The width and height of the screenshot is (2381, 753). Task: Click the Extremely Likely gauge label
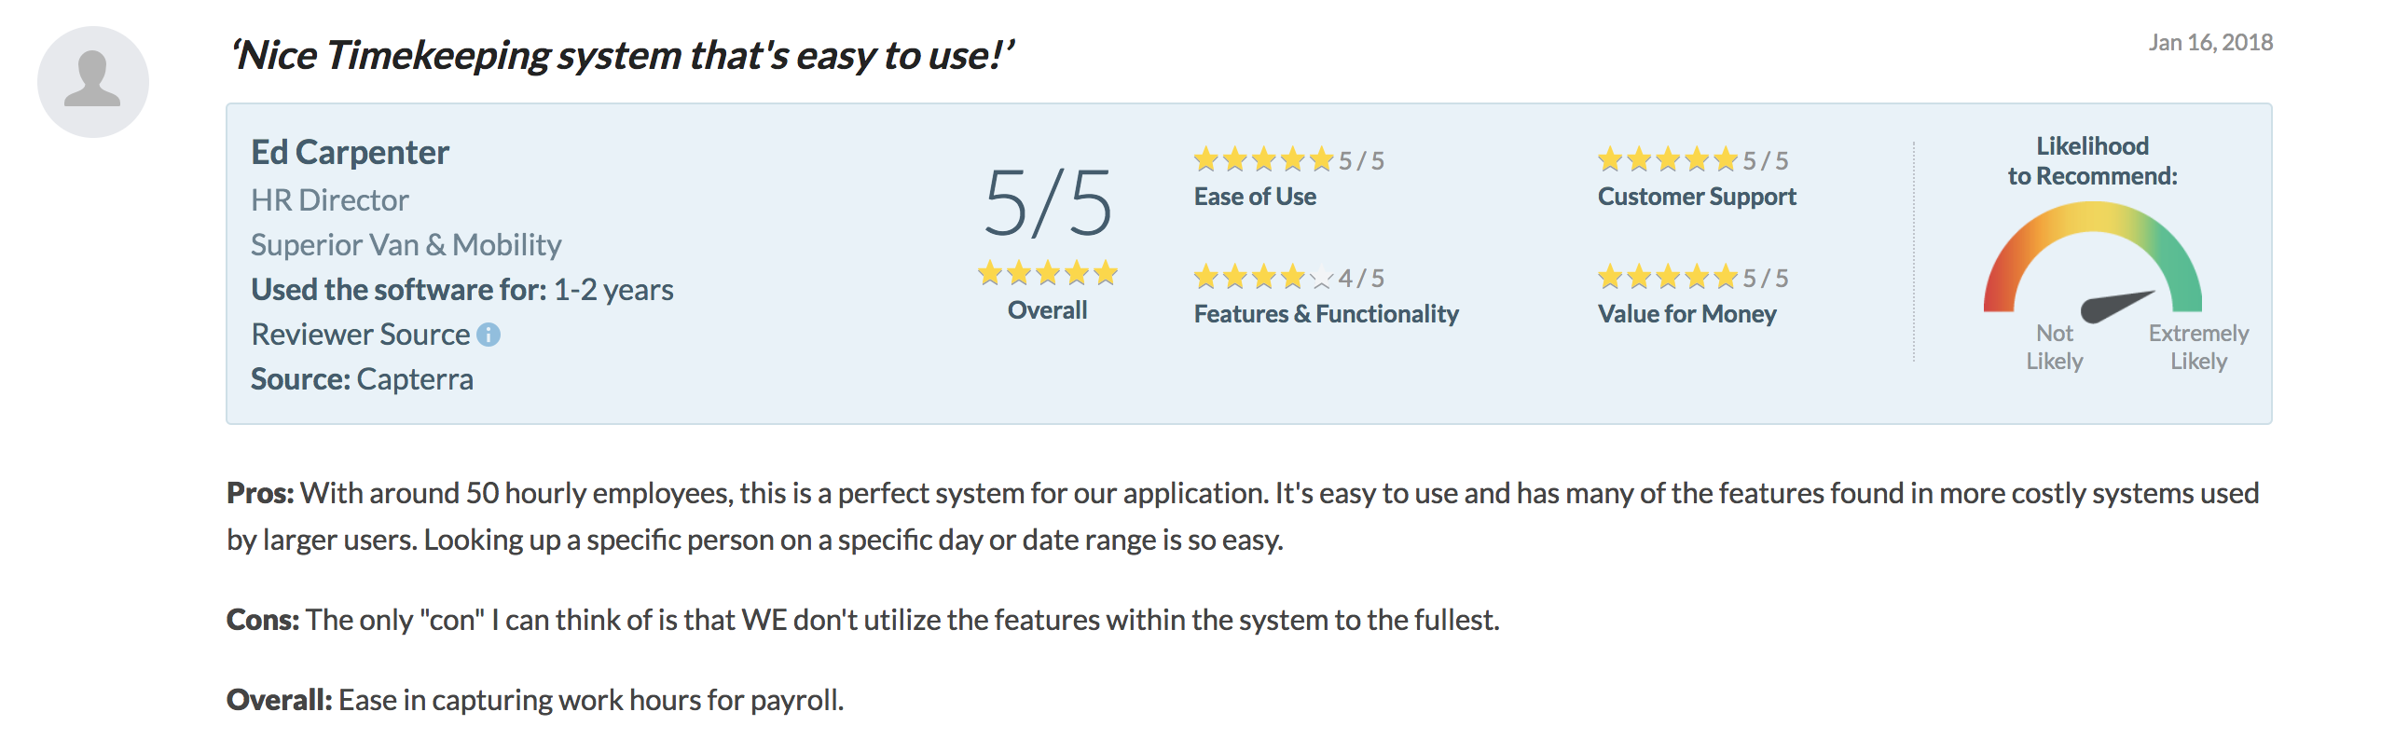2198,347
